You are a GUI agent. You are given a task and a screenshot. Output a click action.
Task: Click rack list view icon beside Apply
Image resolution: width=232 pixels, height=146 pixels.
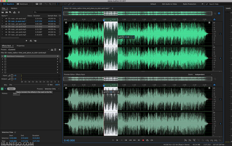pyautogui.click(x=5, y=89)
